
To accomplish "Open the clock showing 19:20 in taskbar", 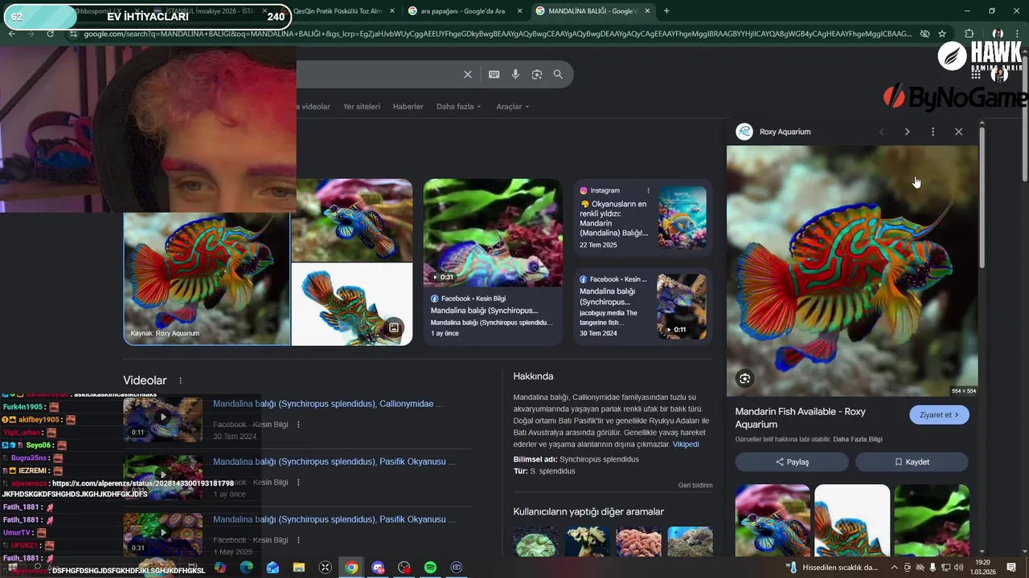I will 982,568.
